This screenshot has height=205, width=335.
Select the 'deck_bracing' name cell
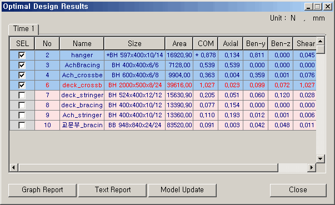click(82, 105)
